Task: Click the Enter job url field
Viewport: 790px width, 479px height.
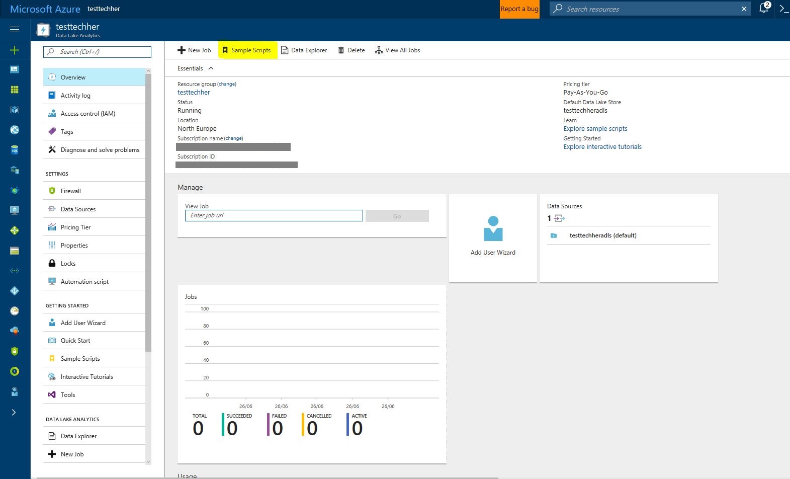Action: [274, 215]
